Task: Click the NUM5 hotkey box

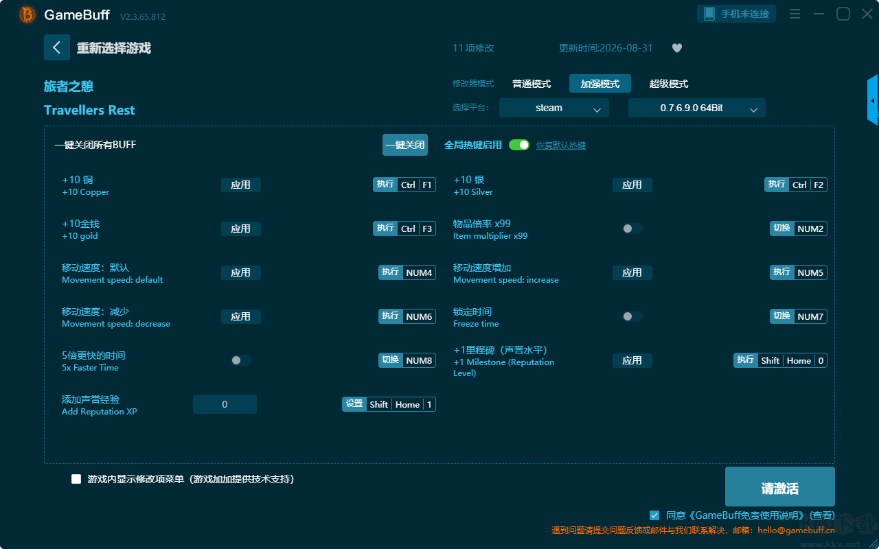Action: [799, 272]
